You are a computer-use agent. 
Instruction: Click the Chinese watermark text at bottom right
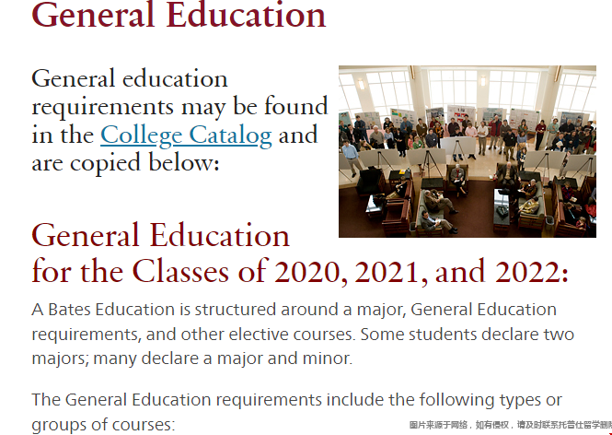(511, 425)
